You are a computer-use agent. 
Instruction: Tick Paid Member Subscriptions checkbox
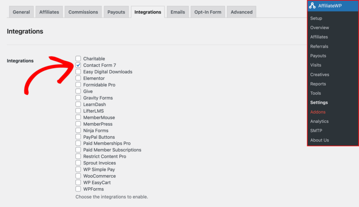pyautogui.click(x=78, y=150)
